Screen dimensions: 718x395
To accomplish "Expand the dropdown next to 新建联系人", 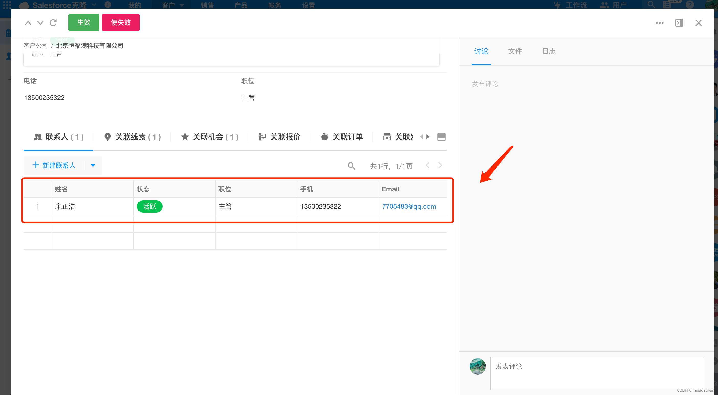I will coord(92,165).
